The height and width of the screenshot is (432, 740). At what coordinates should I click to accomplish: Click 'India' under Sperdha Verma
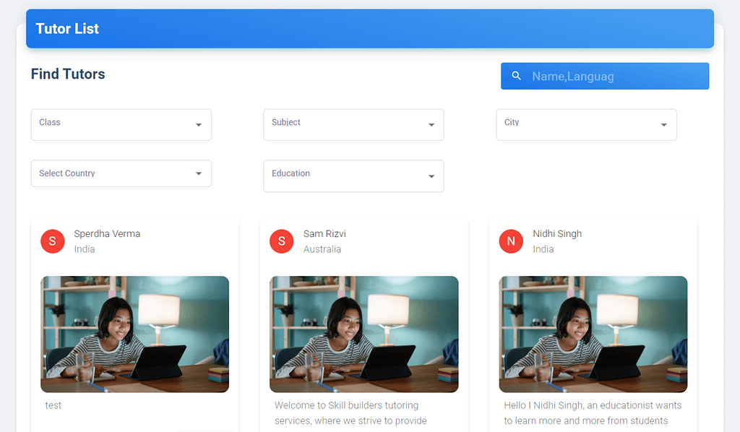85,249
